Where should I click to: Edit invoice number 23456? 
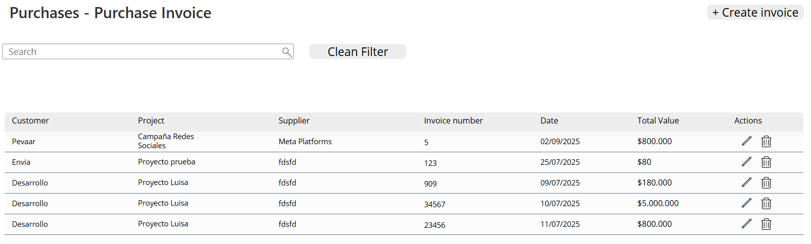(746, 224)
